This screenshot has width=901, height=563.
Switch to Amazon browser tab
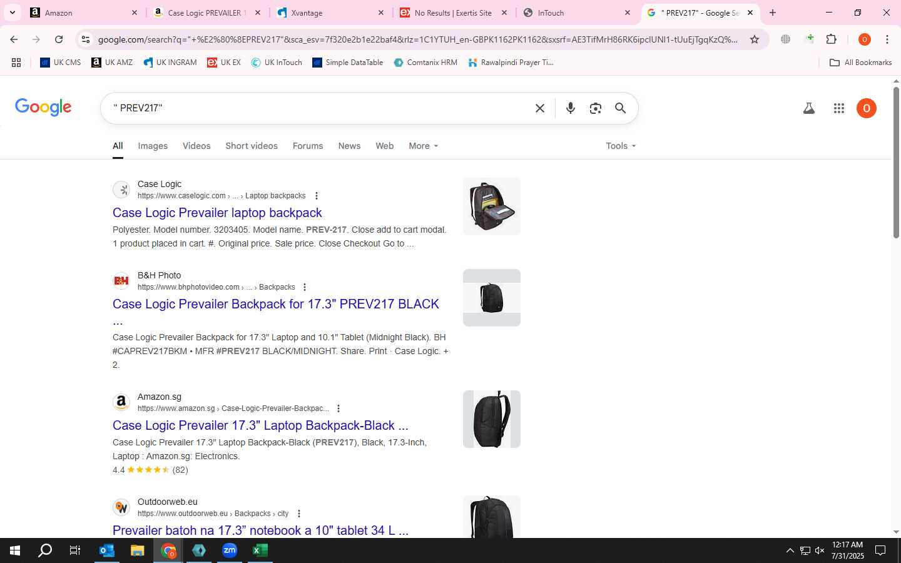tap(84, 13)
